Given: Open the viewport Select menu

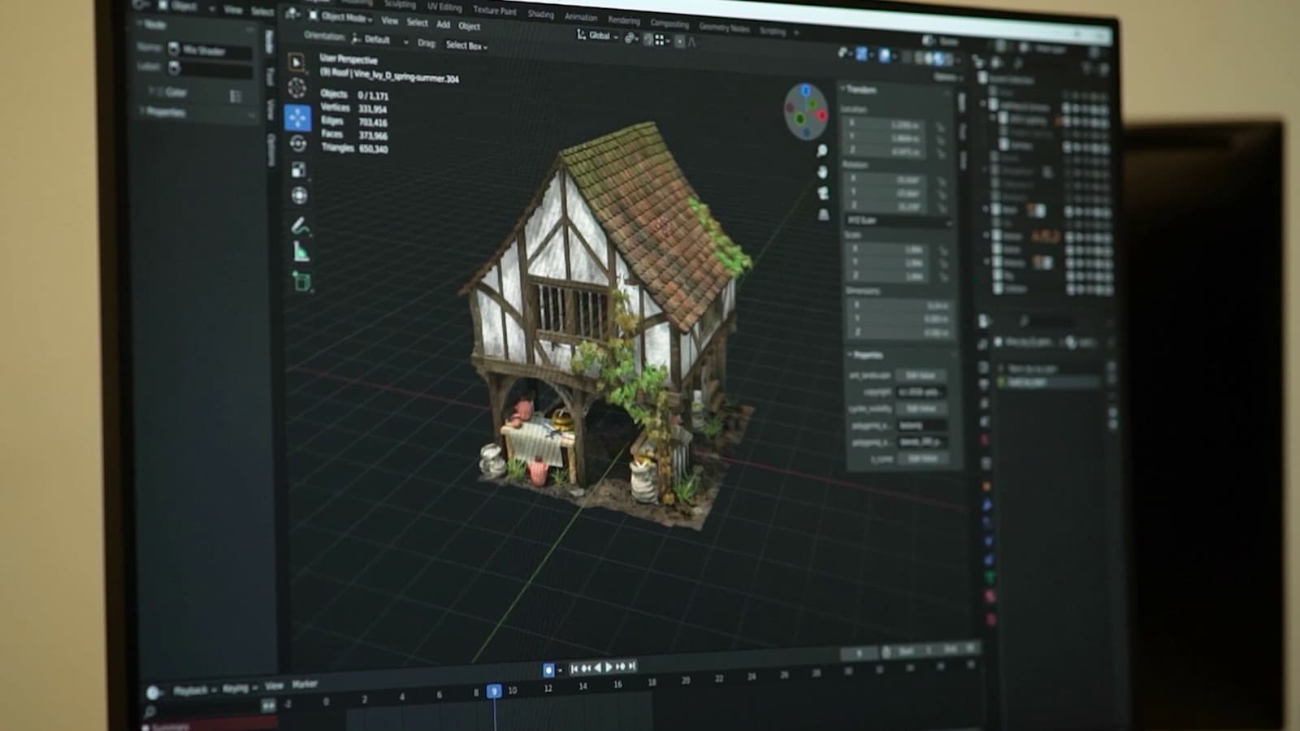Looking at the screenshot, I should click(x=417, y=23).
